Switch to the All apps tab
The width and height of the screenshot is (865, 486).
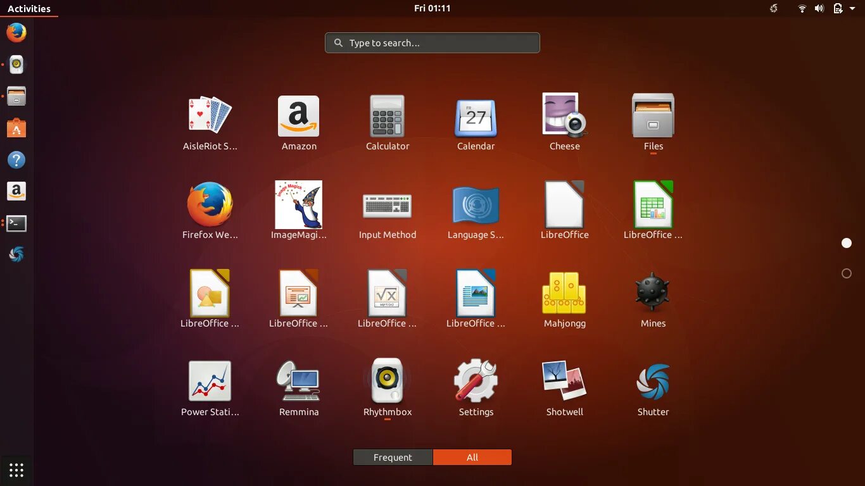pyautogui.click(x=472, y=458)
